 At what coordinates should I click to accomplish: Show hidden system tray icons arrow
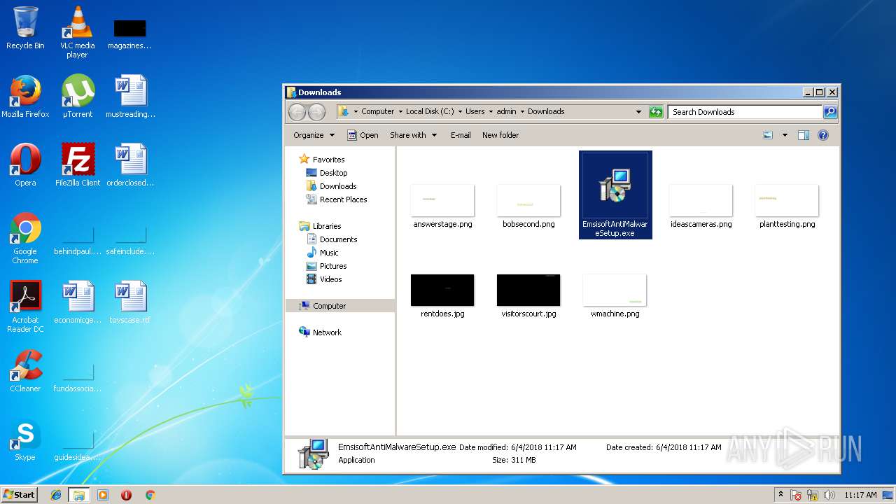click(x=780, y=495)
